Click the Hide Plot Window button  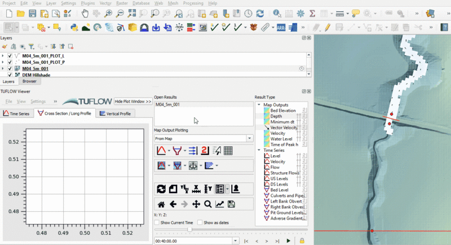tap(132, 102)
